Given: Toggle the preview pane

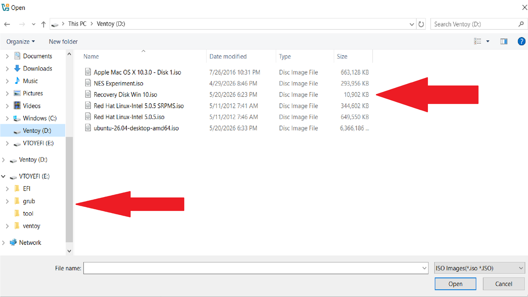Looking at the screenshot, I should click(x=504, y=41).
